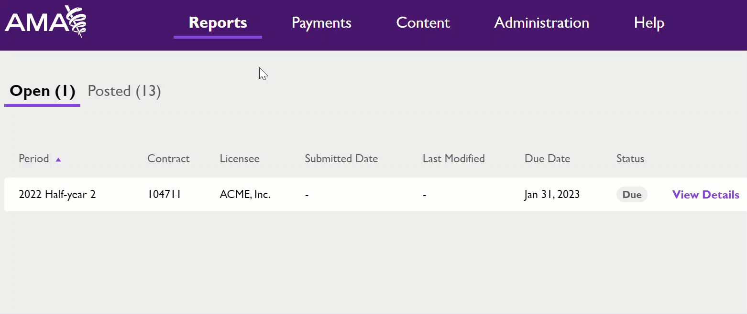Click the Contract column header
The height and width of the screenshot is (314, 747).
click(x=168, y=158)
